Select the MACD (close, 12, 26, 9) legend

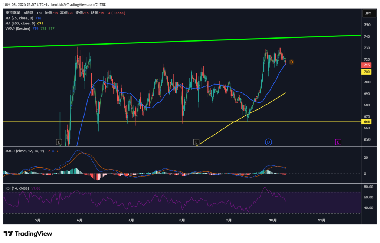[24, 151]
